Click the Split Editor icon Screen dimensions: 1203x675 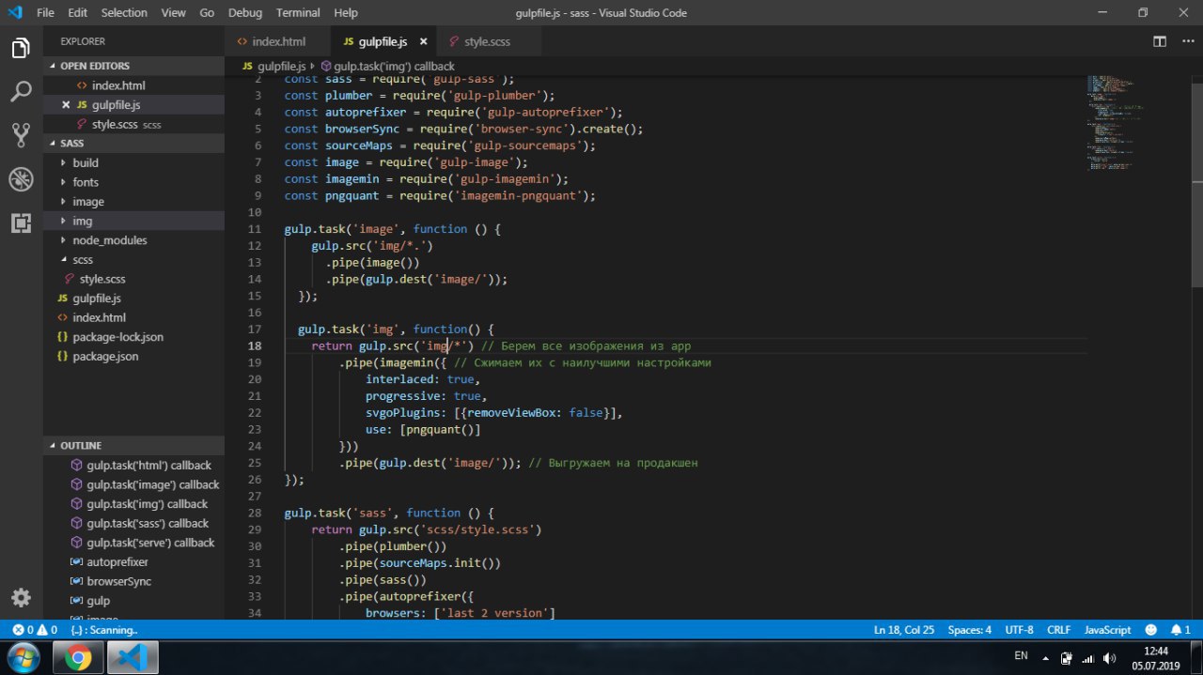pos(1160,41)
